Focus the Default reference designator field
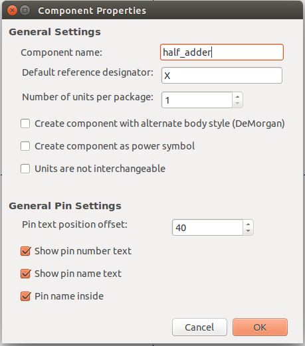Image resolution: width=305 pixels, height=346 pixels. click(x=222, y=76)
